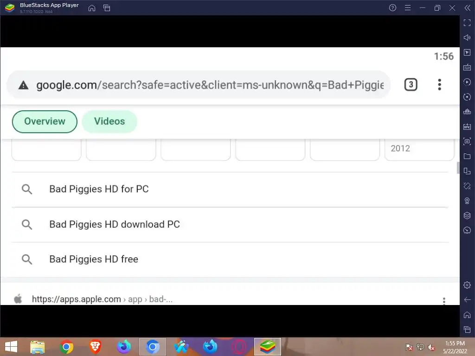Launch Google Chrome from the taskbar
The image size is (475, 356).
click(x=67, y=347)
